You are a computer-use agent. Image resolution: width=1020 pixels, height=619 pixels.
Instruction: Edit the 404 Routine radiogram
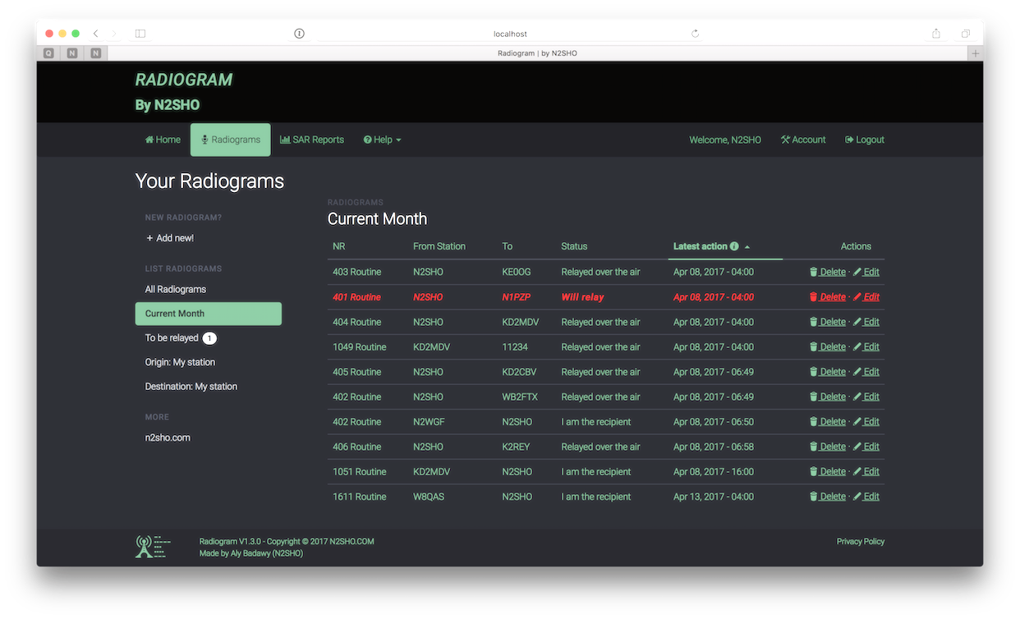866,322
